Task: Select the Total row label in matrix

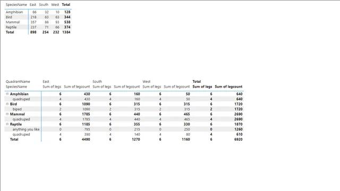Action: (x=14, y=139)
